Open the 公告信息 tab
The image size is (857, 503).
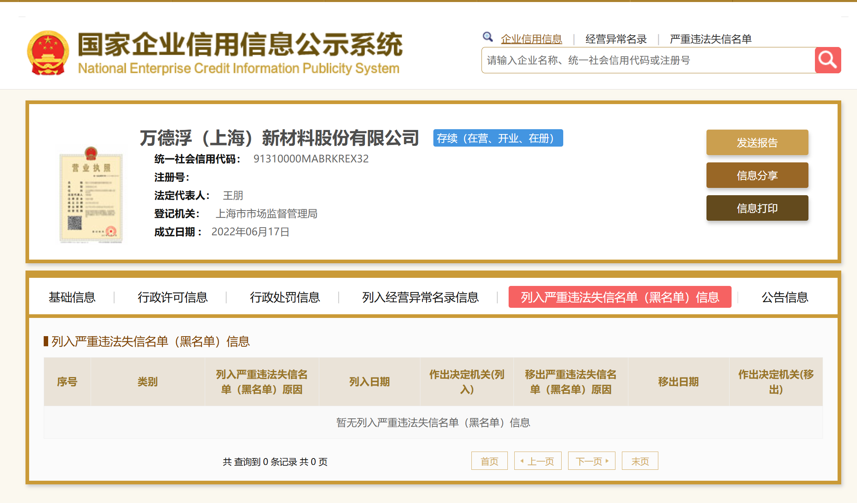(785, 297)
